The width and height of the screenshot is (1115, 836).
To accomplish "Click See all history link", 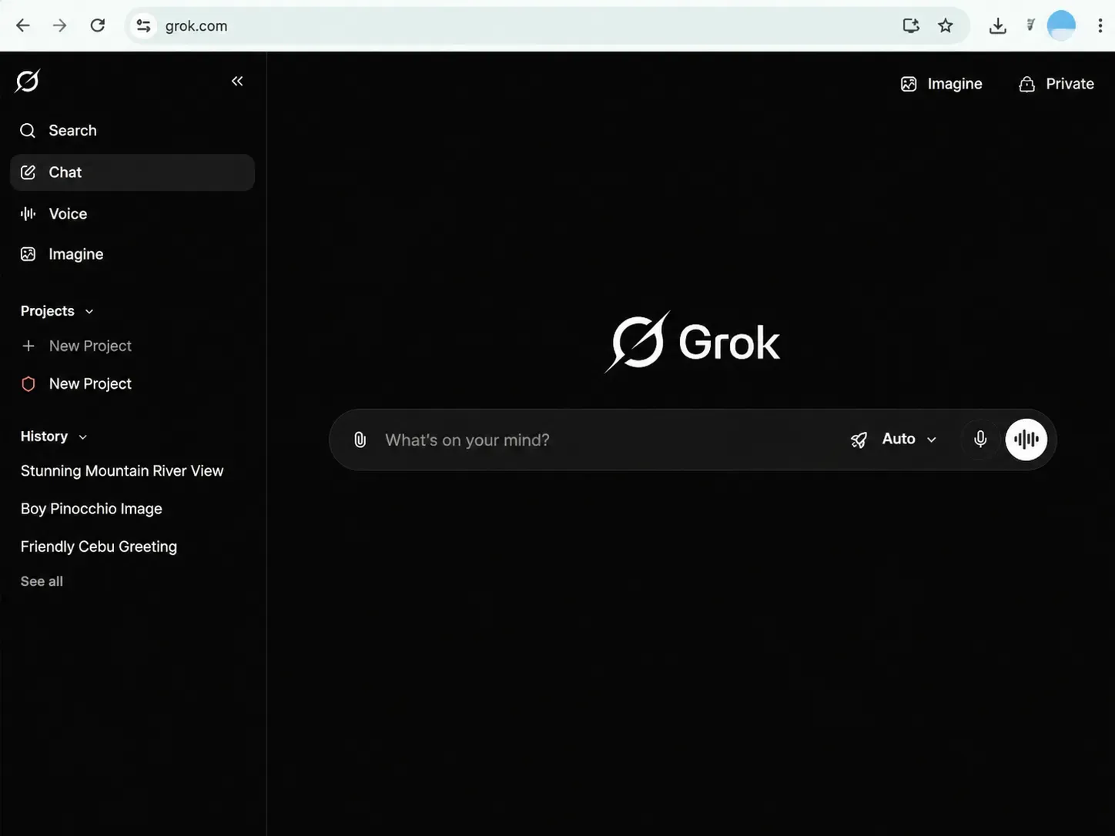I will tap(42, 581).
